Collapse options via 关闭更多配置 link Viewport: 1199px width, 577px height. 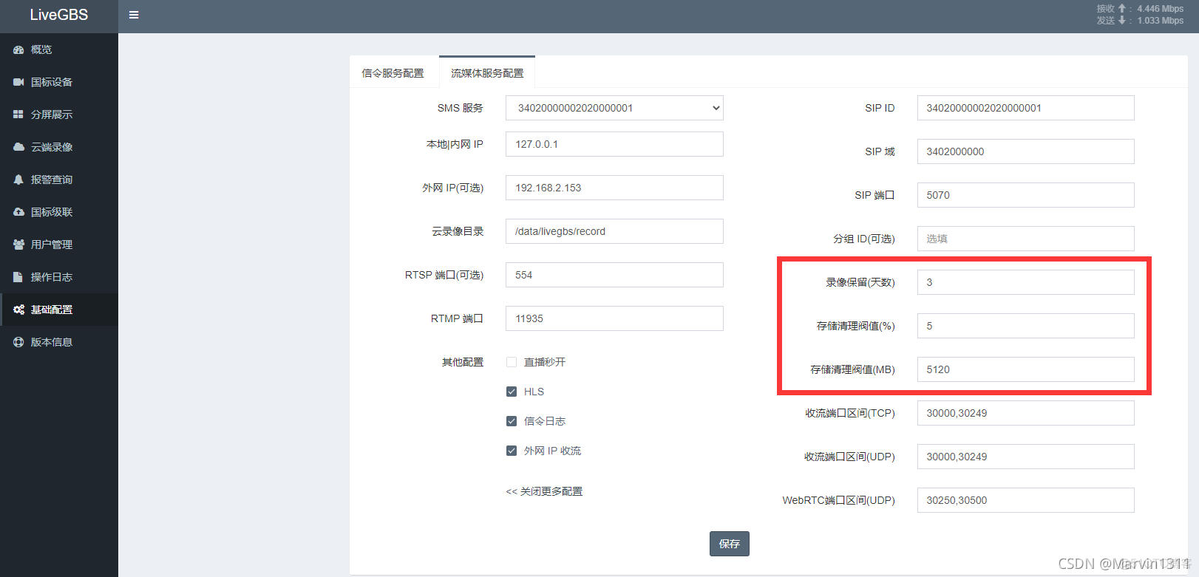[544, 491]
